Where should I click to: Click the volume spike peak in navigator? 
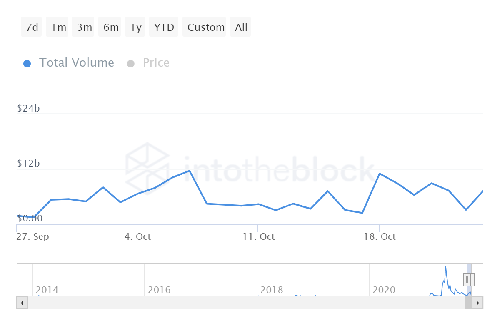tap(445, 267)
